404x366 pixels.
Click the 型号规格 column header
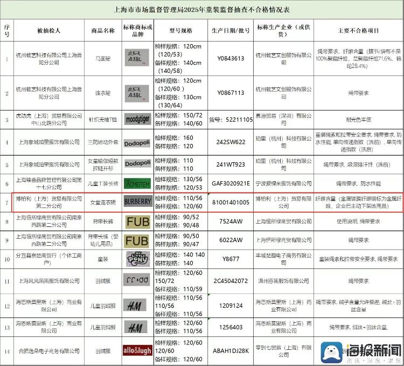pos(180,31)
